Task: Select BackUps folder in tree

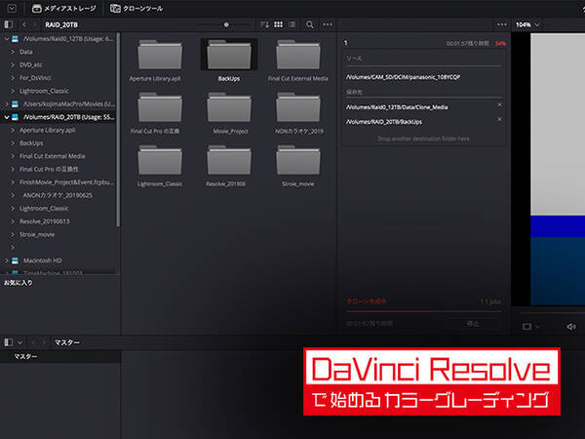Action: [31, 143]
